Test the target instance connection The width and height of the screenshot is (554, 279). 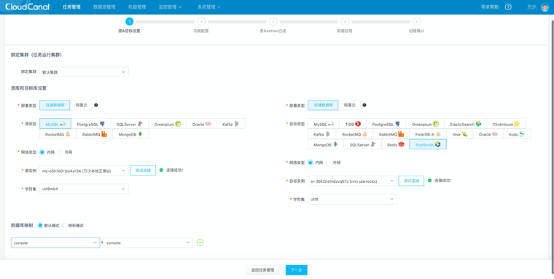pos(411,181)
